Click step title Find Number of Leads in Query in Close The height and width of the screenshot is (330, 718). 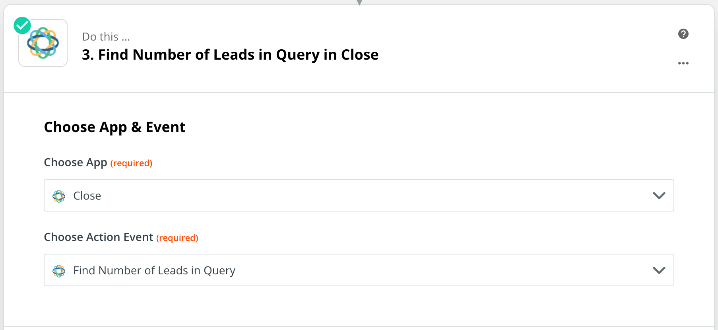230,55
